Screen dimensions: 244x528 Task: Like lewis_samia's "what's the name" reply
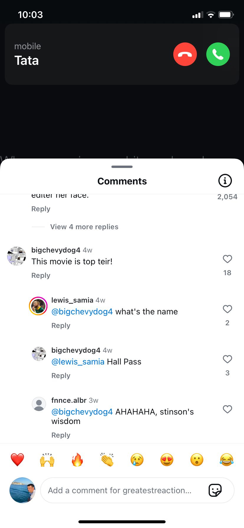(227, 309)
